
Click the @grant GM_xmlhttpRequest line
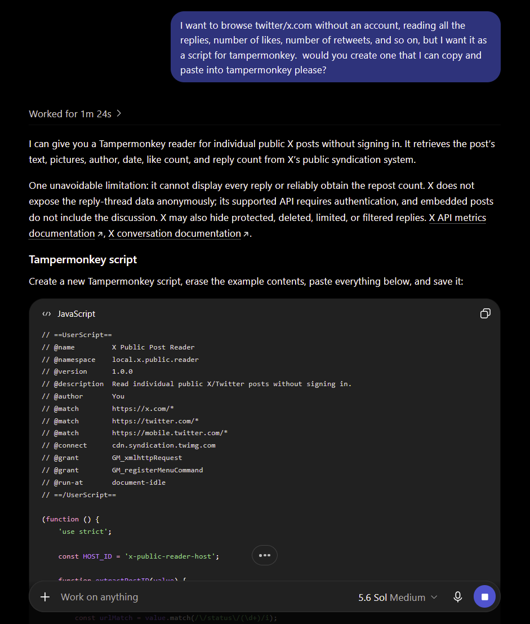point(112,458)
